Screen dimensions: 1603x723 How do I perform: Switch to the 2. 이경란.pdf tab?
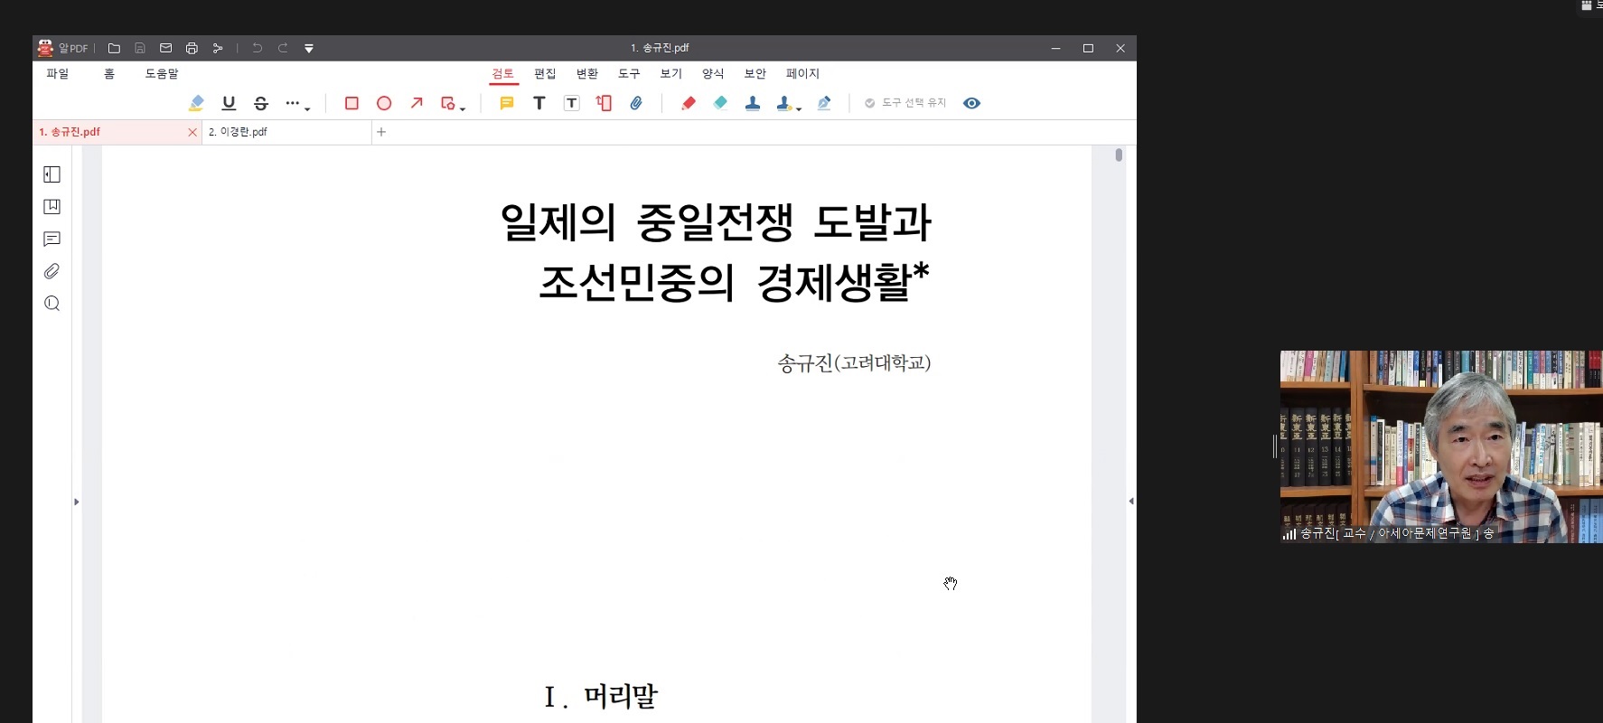click(239, 132)
